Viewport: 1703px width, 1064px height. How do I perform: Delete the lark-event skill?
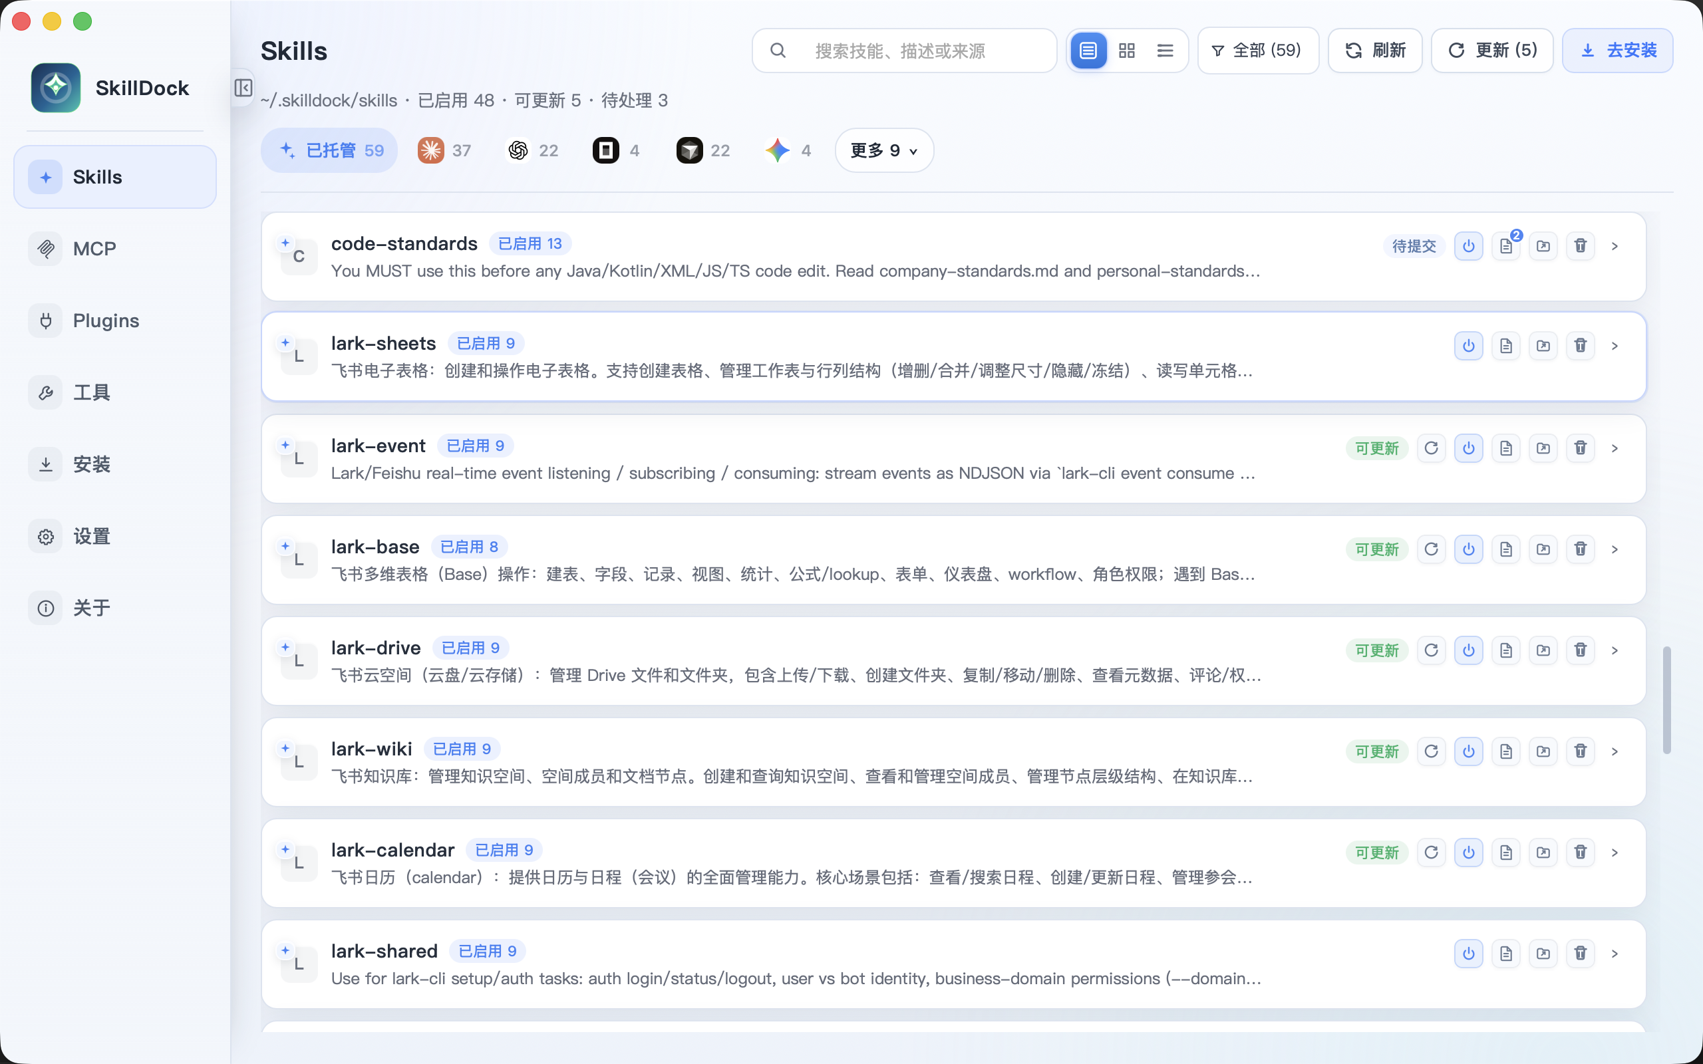1581,448
